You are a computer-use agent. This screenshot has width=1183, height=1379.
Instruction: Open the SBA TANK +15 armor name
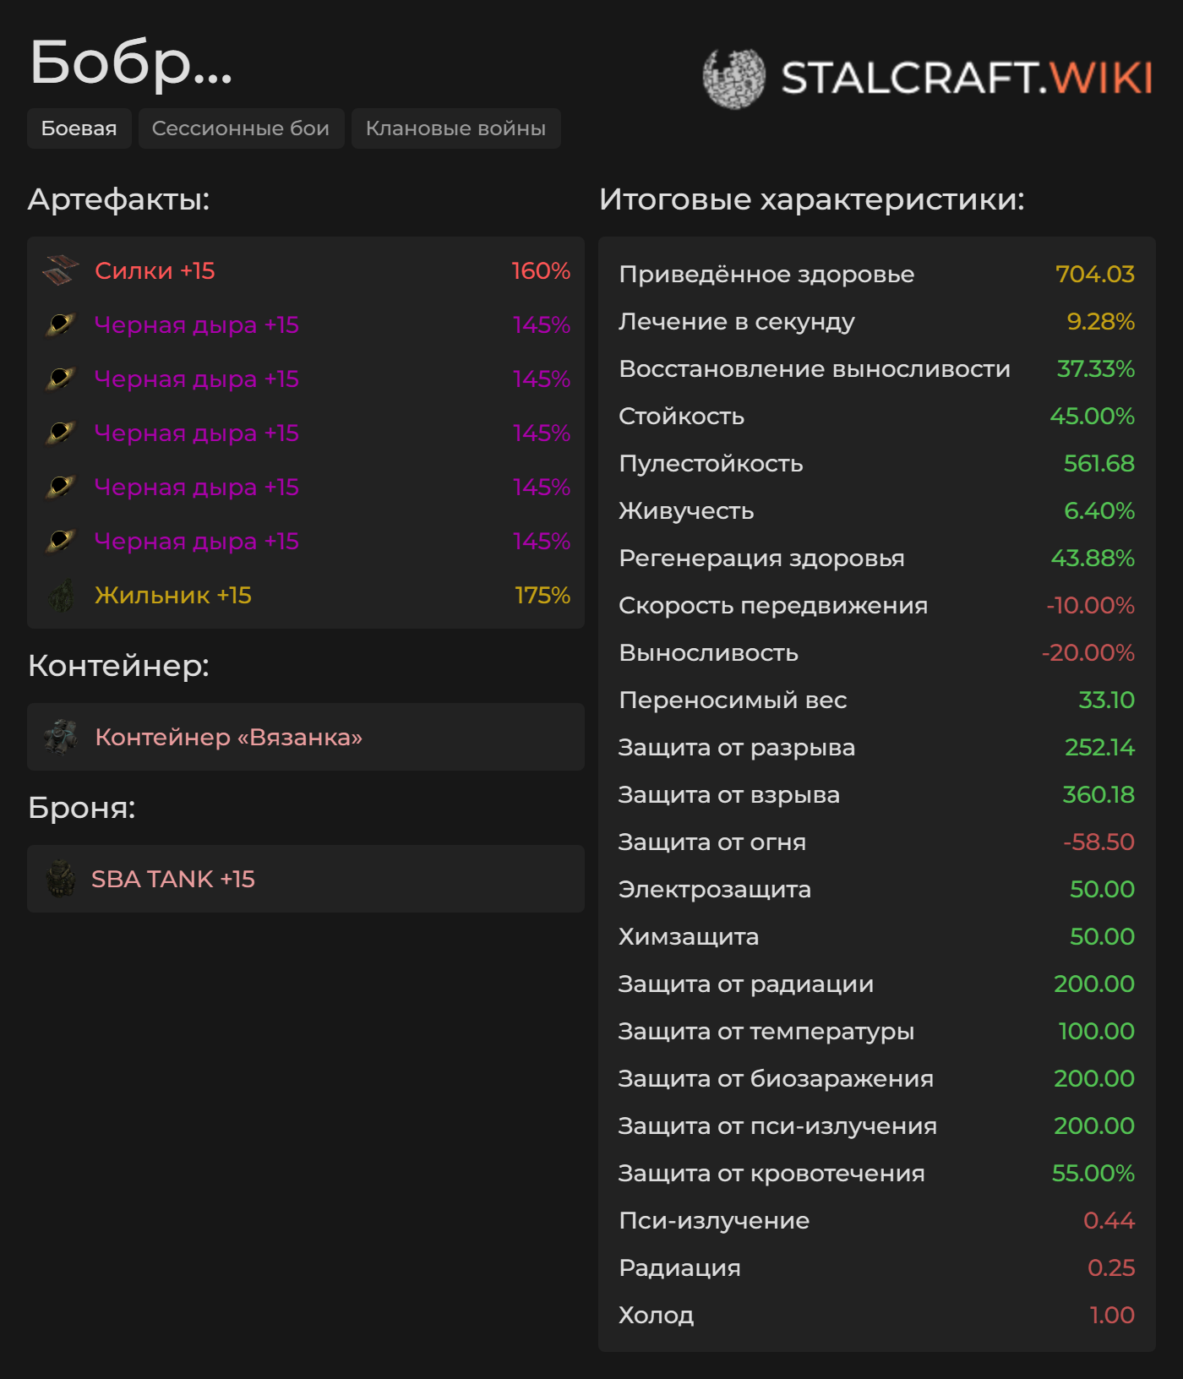[x=173, y=880]
